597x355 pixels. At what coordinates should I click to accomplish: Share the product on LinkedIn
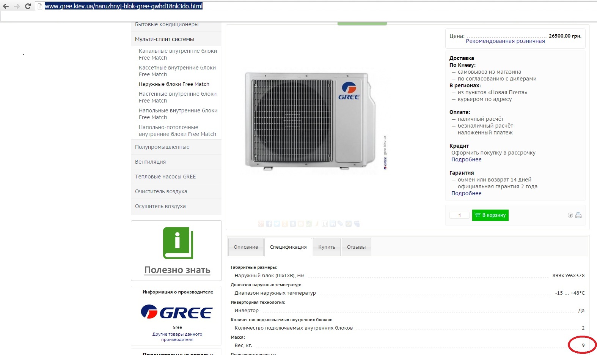click(x=333, y=224)
